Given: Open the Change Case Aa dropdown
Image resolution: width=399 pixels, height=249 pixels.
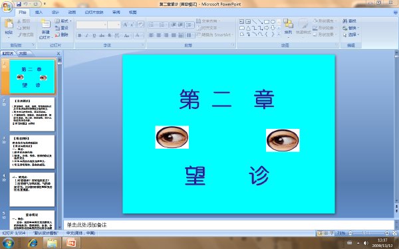Looking at the screenshot, I should 126,35.
